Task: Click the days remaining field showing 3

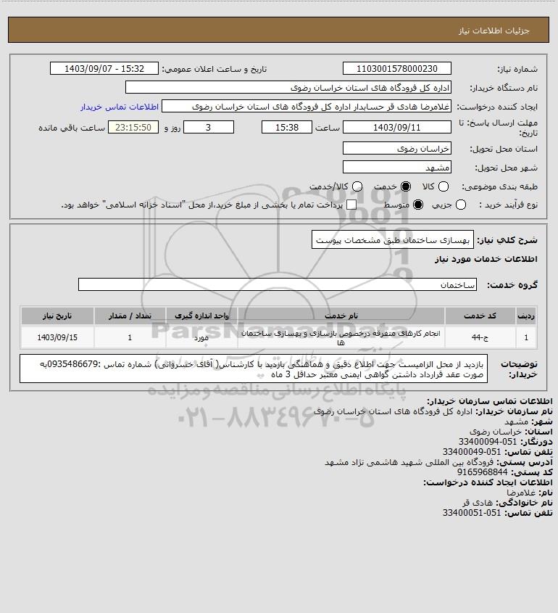Action: point(209,128)
